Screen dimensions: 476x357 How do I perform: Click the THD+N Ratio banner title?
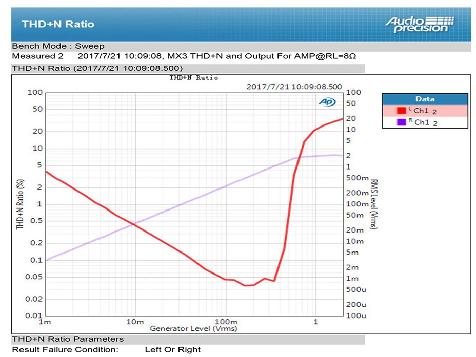click(x=58, y=24)
